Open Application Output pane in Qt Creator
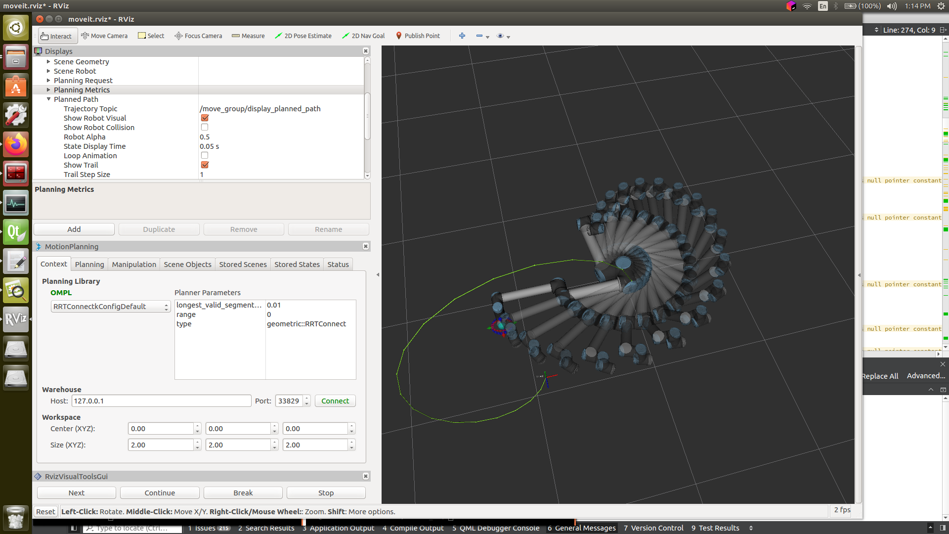The width and height of the screenshot is (949, 534). click(339, 528)
